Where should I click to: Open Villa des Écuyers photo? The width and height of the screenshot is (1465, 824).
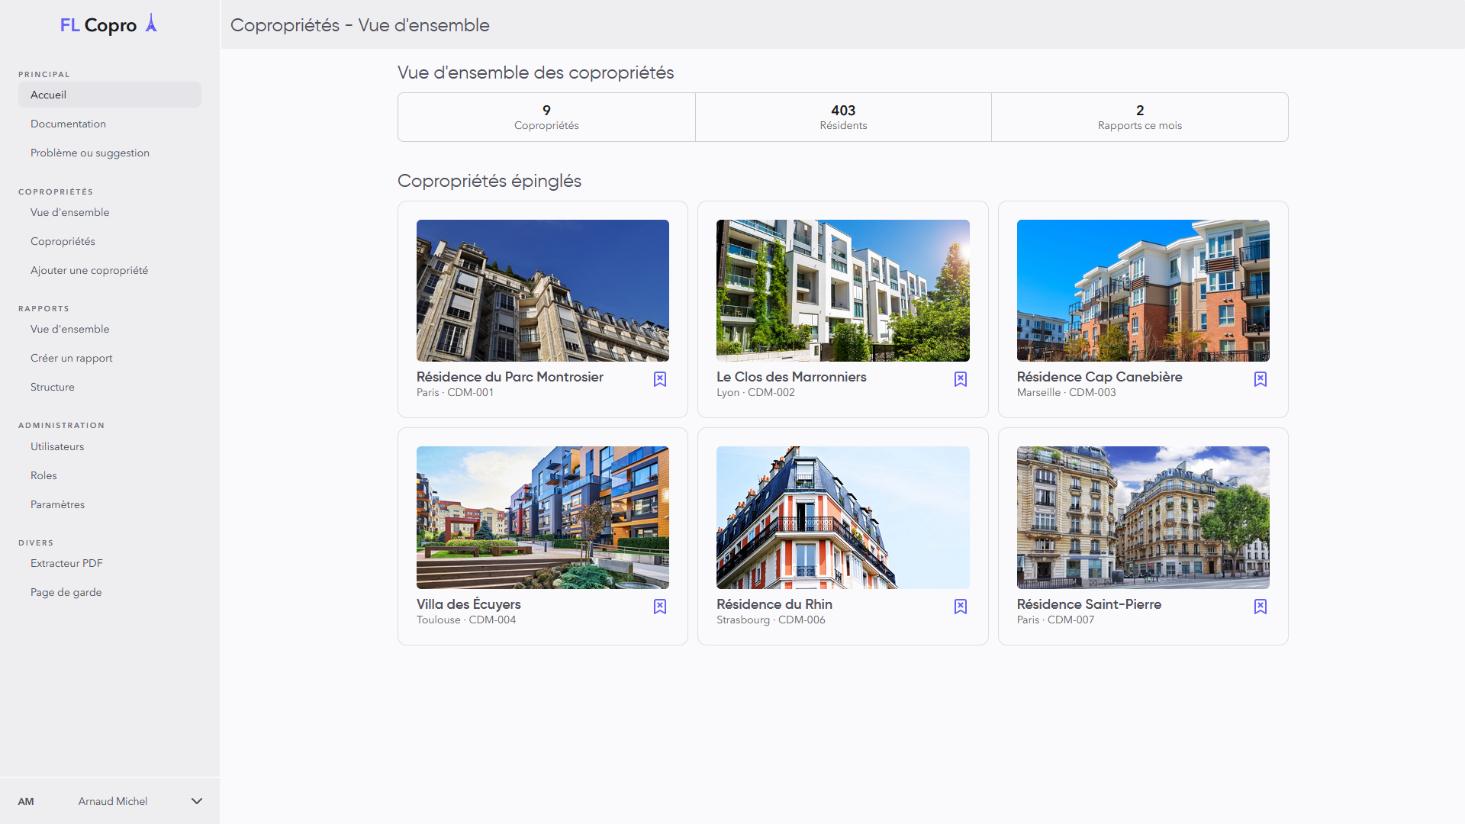543,517
